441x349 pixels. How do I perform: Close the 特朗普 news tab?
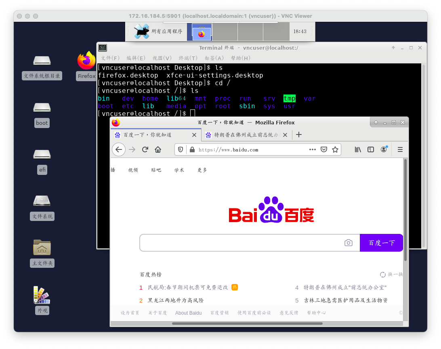285,135
